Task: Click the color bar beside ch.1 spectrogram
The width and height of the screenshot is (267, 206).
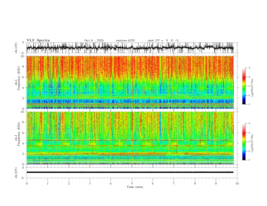Action: (x=244, y=86)
